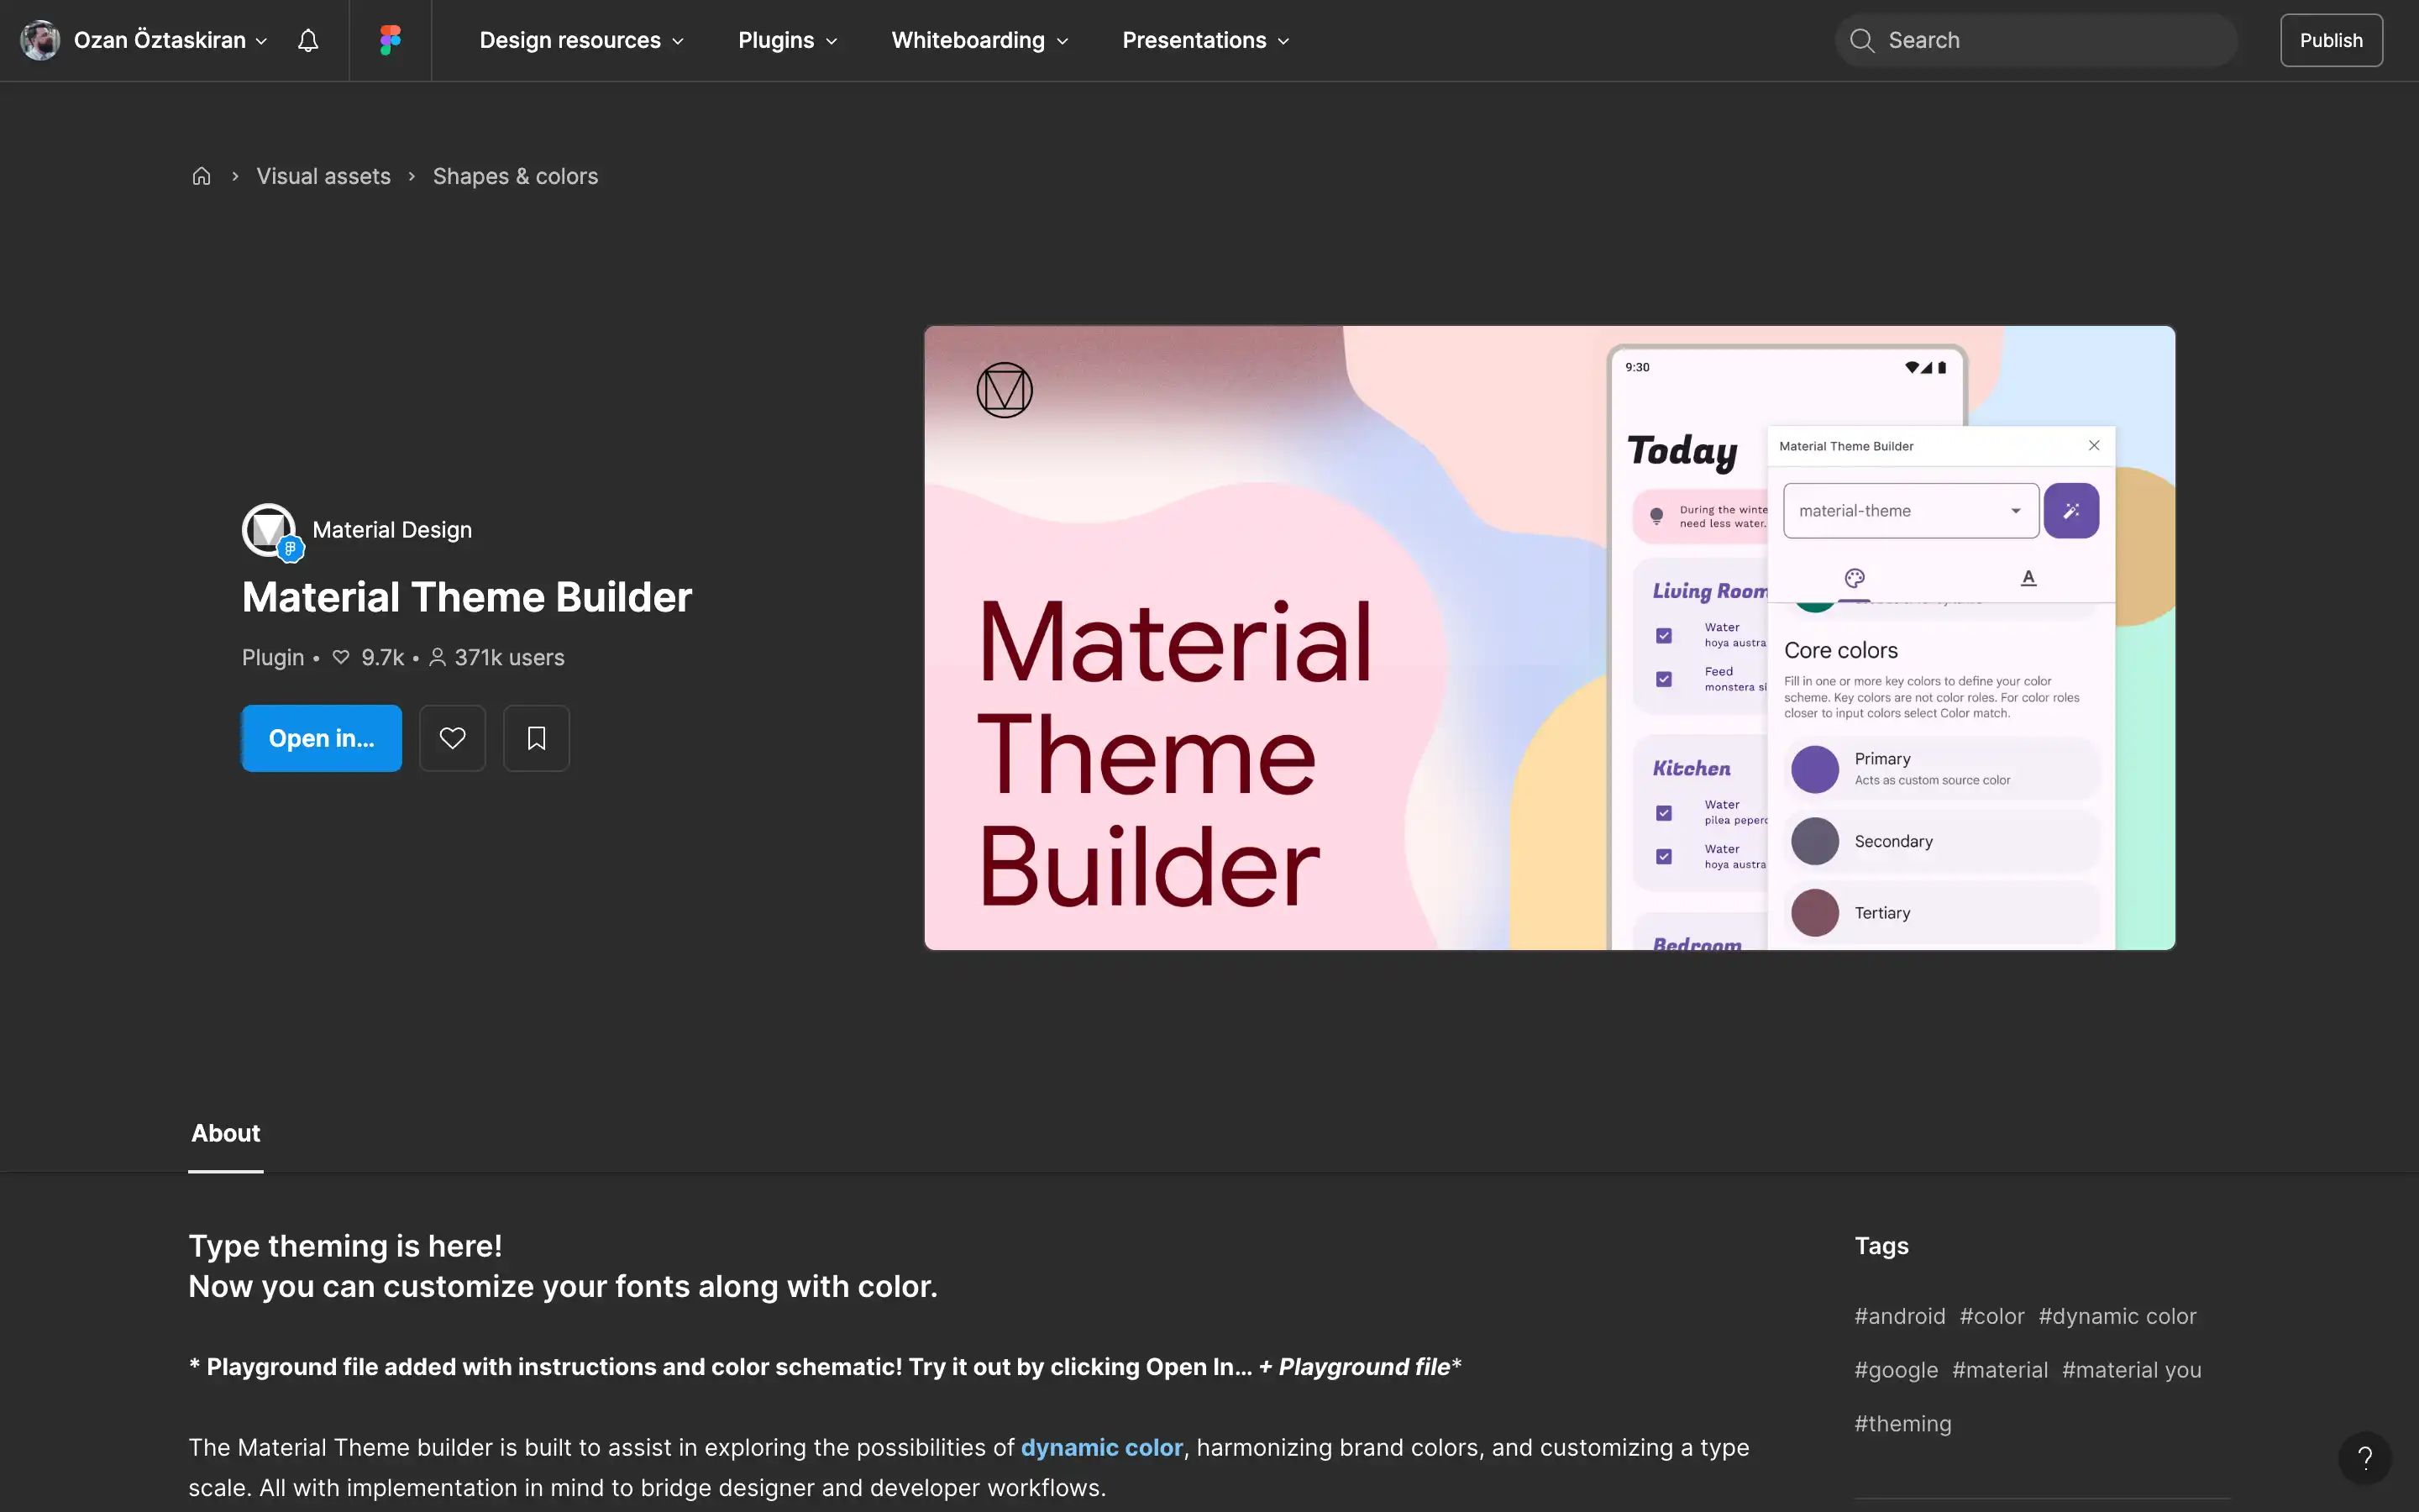The width and height of the screenshot is (2419, 1512).
Task: Select the typography tab icon
Action: click(x=2028, y=578)
